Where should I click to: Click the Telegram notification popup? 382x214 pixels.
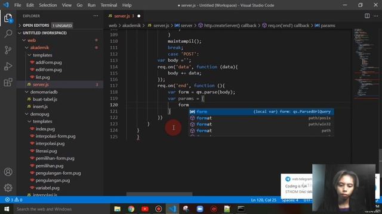[x=297, y=185]
